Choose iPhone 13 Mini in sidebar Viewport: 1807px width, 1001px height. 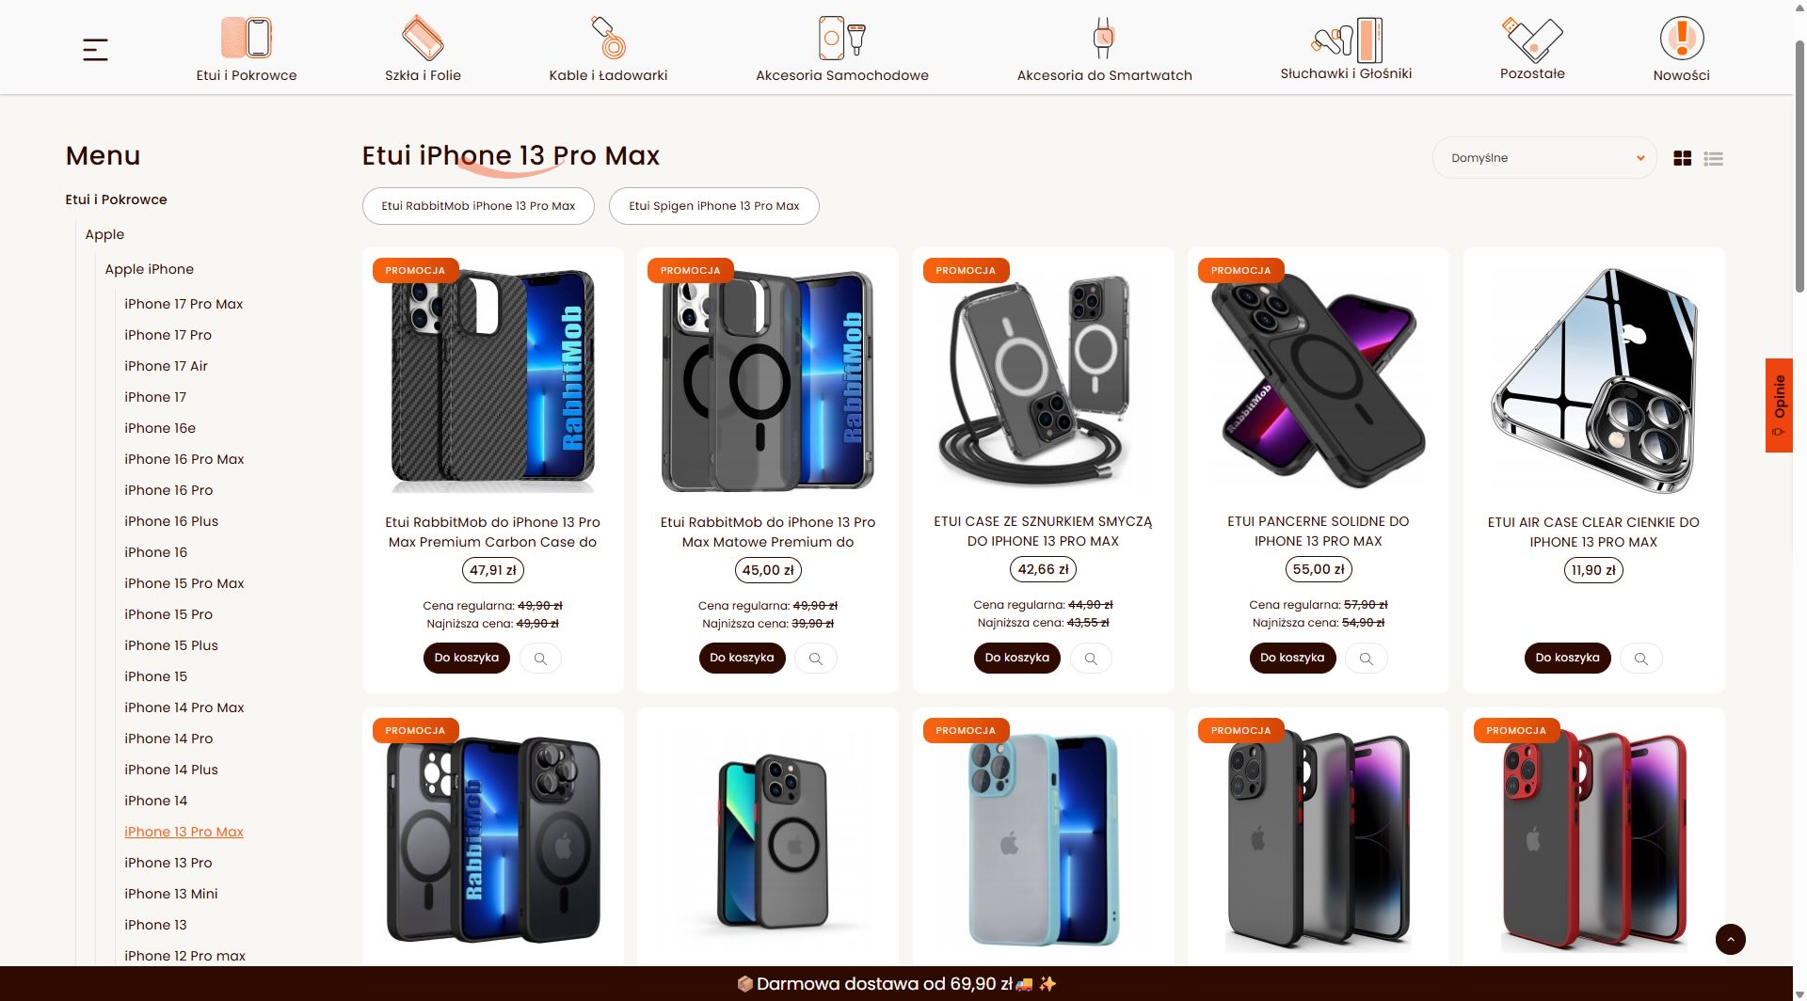coord(171,894)
